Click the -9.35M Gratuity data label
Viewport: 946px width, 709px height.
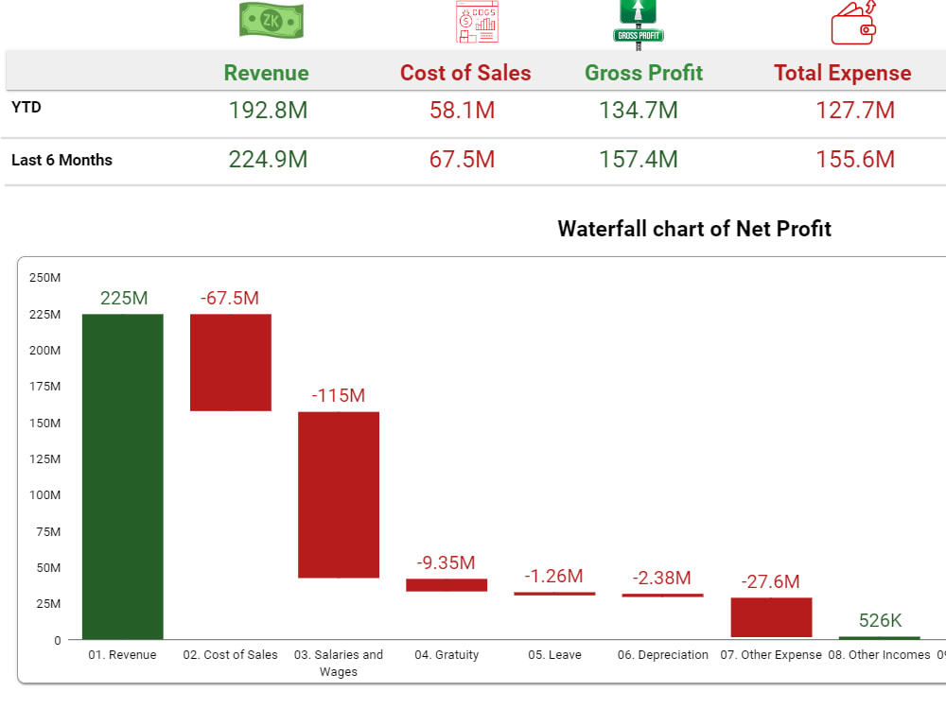446,562
